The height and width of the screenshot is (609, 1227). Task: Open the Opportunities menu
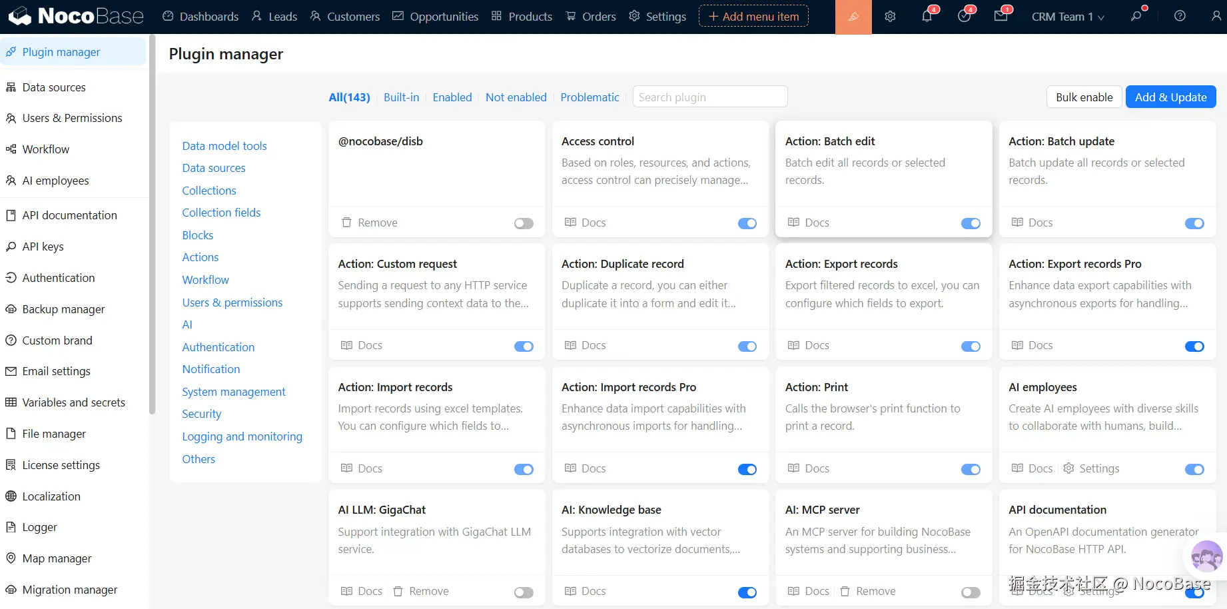point(436,17)
